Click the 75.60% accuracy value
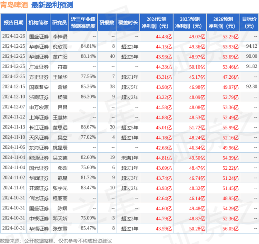The image size is (259, 244). coord(88,167)
